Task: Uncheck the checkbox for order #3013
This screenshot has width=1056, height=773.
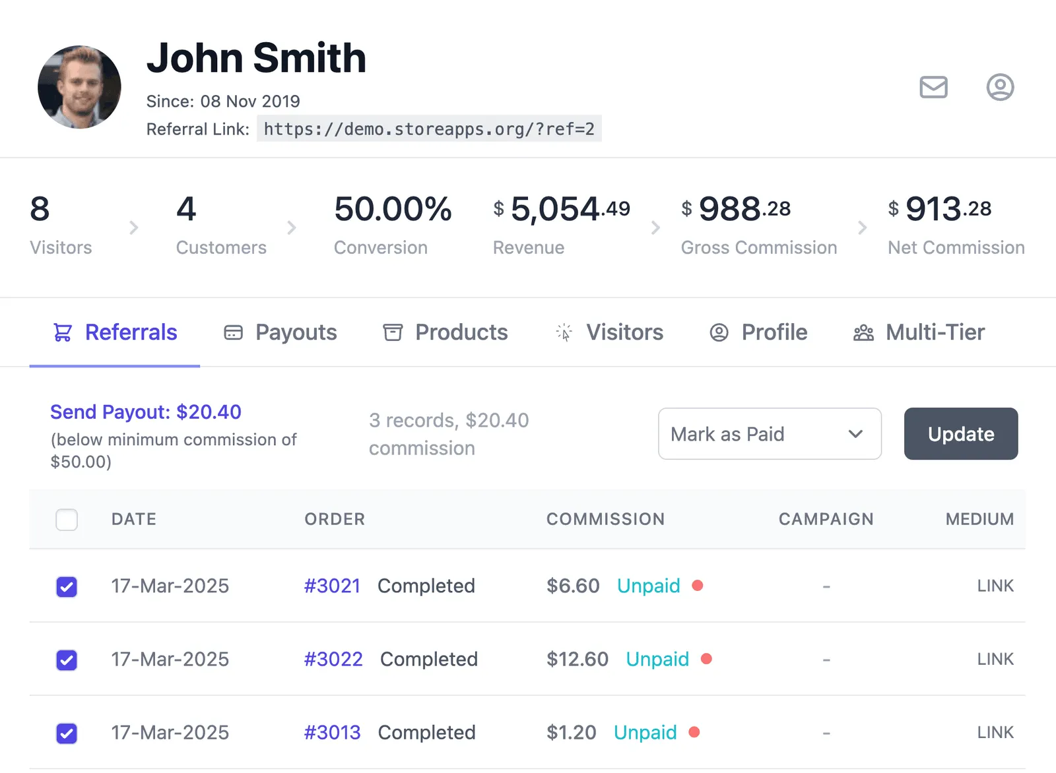Action: tap(67, 733)
